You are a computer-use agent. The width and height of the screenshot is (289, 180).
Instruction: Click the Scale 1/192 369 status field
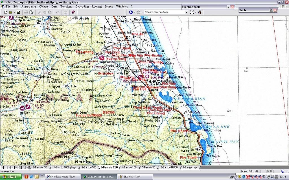coord(250,171)
